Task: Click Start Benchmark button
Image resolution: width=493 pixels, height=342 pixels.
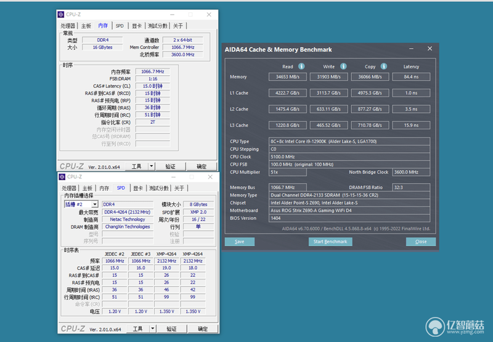Action: (330, 242)
